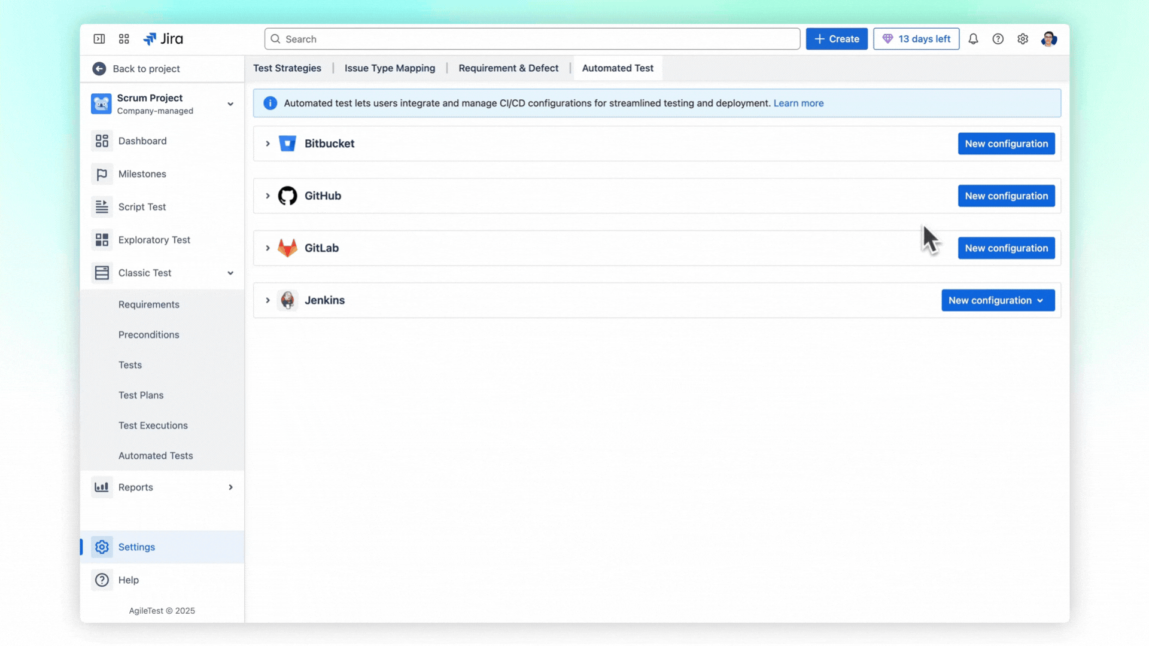
Task: Expand the Jenkins configuration row
Action: click(x=267, y=300)
